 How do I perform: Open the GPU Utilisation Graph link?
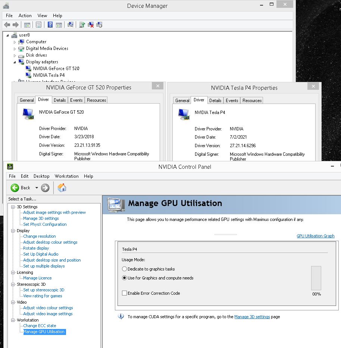coord(315,236)
